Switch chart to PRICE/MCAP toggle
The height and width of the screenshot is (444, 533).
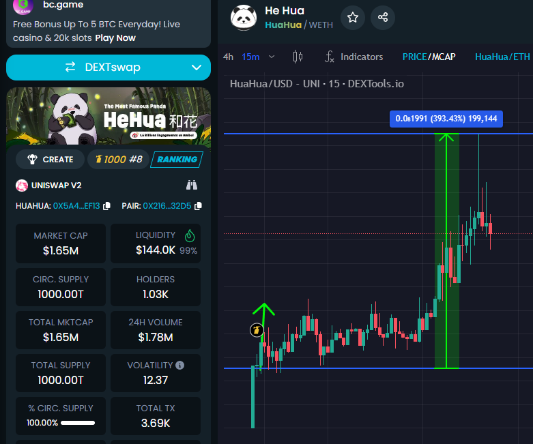(429, 57)
